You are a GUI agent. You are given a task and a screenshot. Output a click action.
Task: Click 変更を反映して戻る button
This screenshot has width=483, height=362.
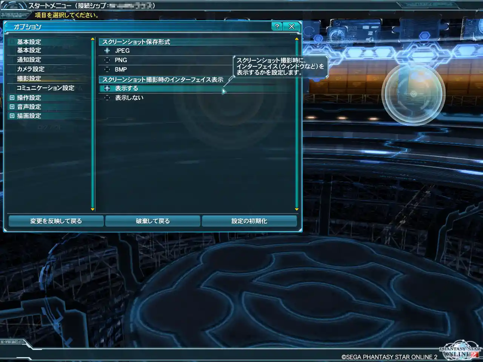[x=56, y=221]
